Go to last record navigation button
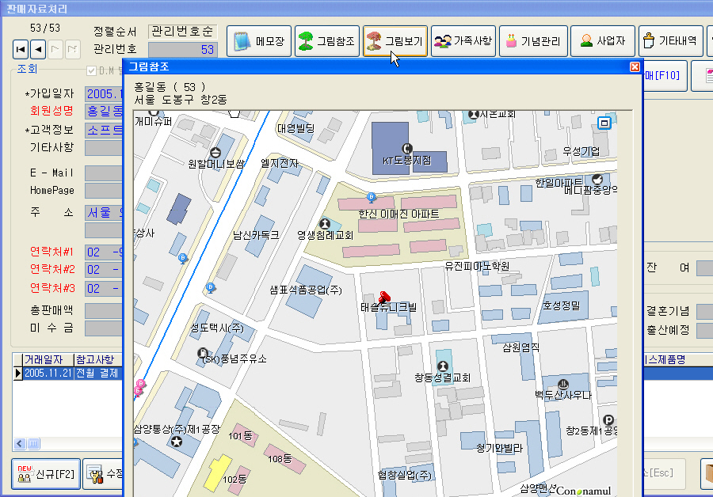Image resolution: width=713 pixels, height=497 pixels. [x=72, y=49]
